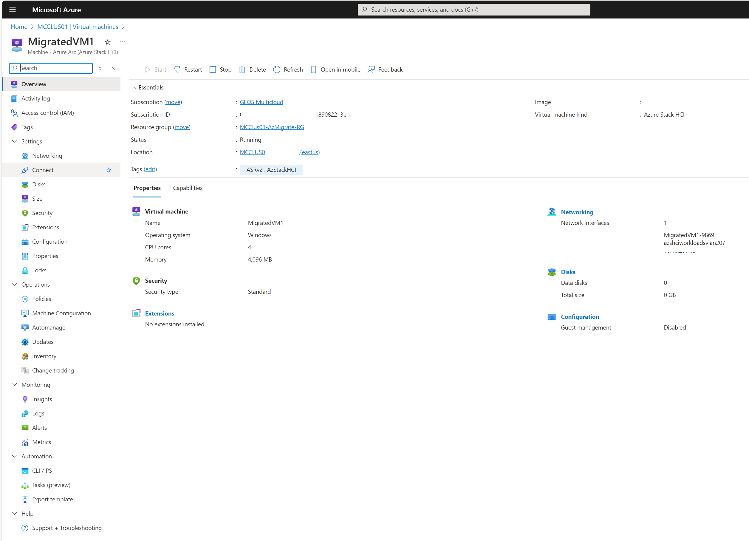Select the Networking settings icon

[x=25, y=156]
